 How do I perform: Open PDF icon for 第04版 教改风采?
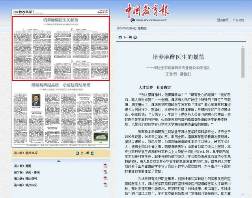pyautogui.click(x=105, y=184)
